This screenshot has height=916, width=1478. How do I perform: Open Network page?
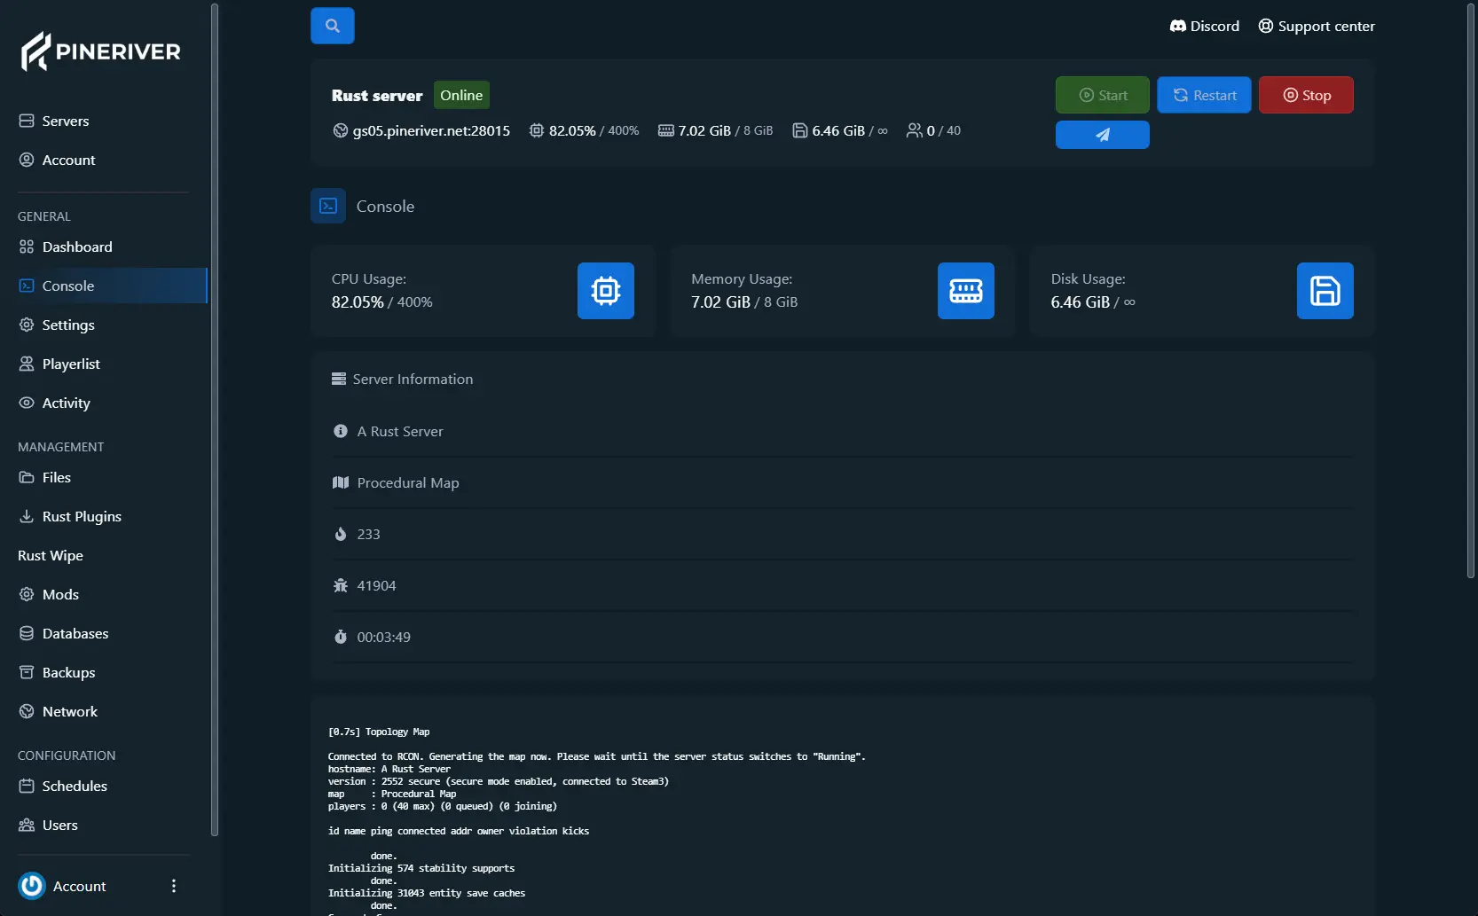pos(103,711)
